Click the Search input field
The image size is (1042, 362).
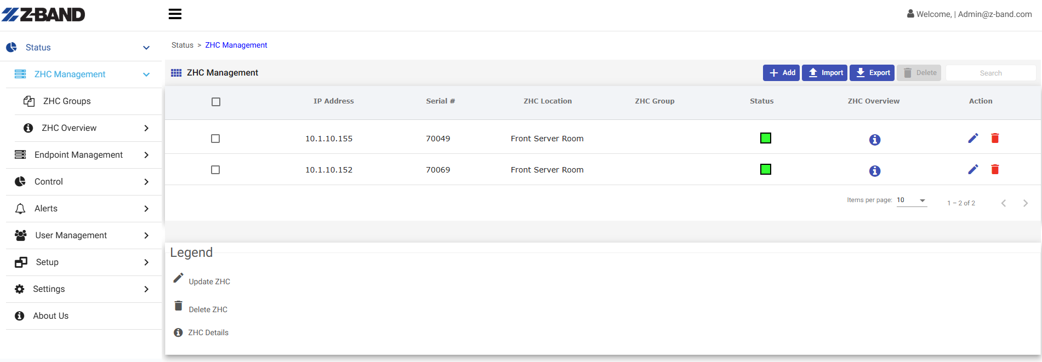tap(990, 73)
